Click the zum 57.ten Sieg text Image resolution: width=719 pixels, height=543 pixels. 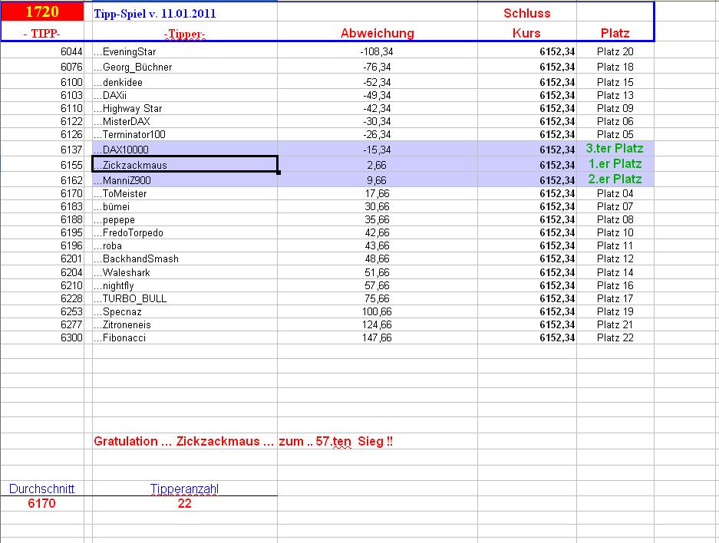point(335,441)
